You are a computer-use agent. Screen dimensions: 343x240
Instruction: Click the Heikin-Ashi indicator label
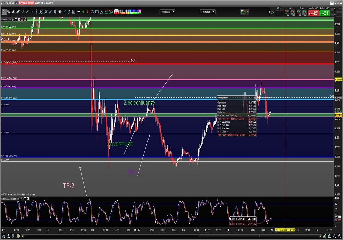pos(6,19)
